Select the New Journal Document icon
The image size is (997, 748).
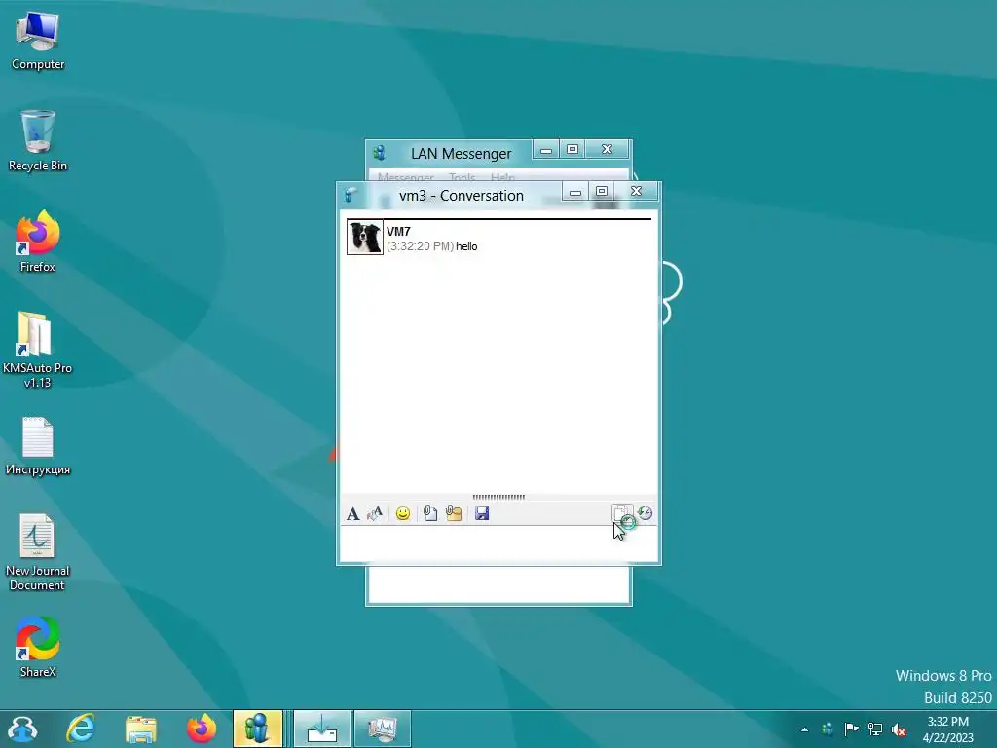[x=37, y=553]
